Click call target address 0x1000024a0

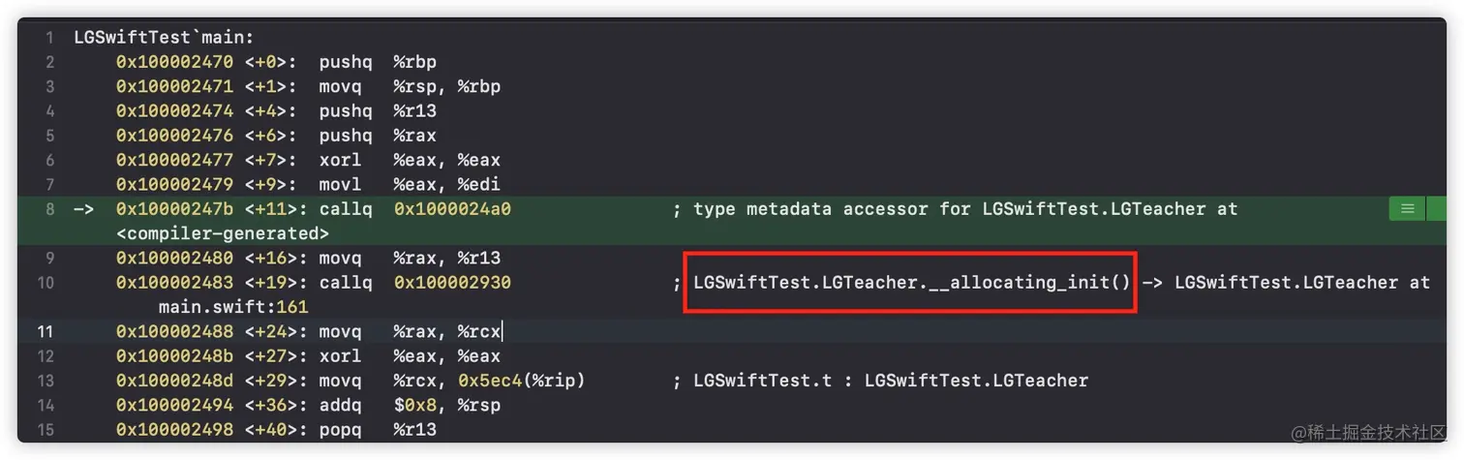452,208
